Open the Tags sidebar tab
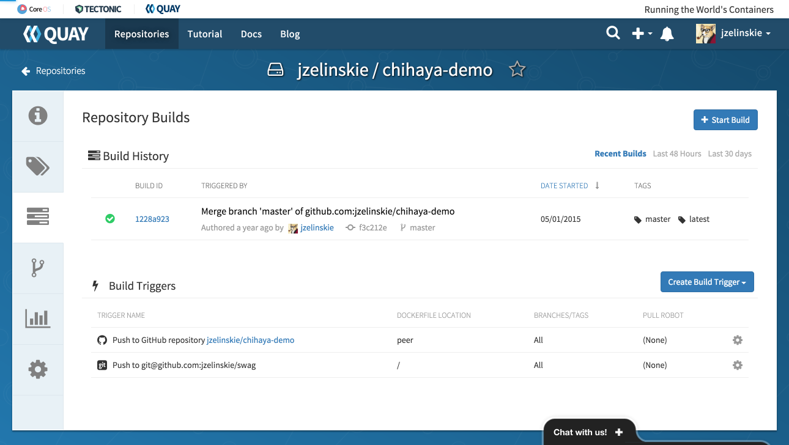The height and width of the screenshot is (445, 789). point(38,166)
